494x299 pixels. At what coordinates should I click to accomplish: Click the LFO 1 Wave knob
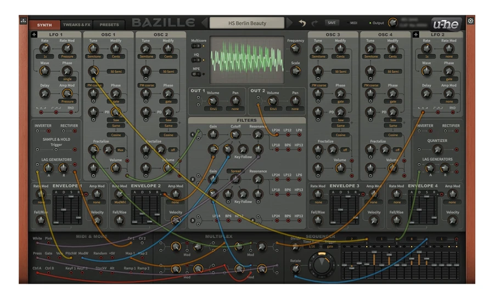click(45, 71)
